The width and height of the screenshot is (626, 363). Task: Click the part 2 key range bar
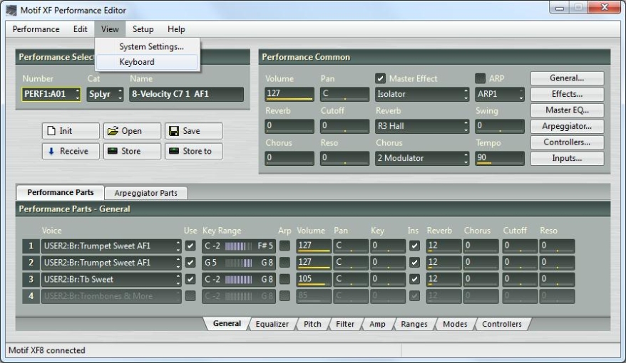(238, 263)
